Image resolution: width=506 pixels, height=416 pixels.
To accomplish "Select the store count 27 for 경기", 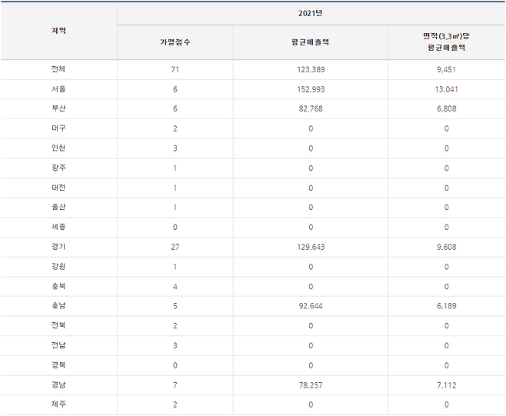I will tap(175, 247).
